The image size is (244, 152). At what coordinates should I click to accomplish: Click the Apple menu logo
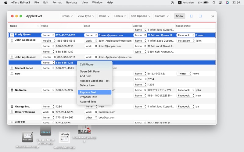point(5,2)
